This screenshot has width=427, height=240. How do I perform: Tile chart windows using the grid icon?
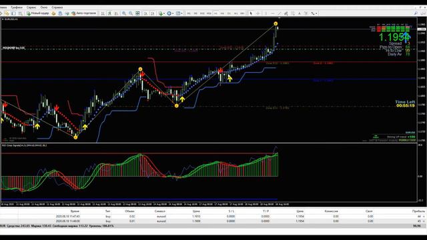pyautogui.click(x=138, y=13)
